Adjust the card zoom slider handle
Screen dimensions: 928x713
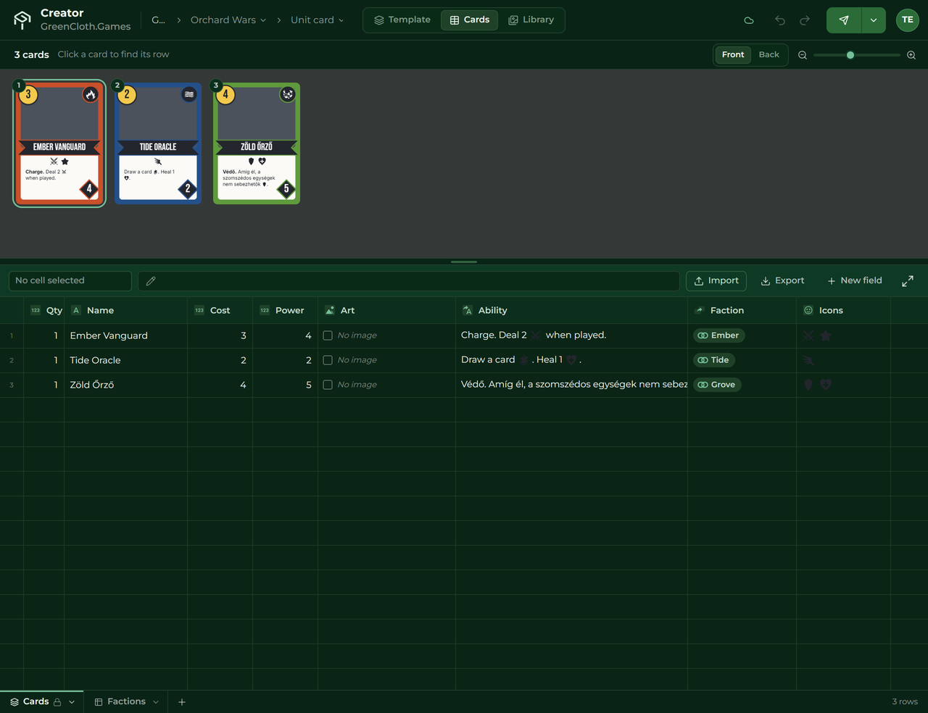tap(850, 55)
